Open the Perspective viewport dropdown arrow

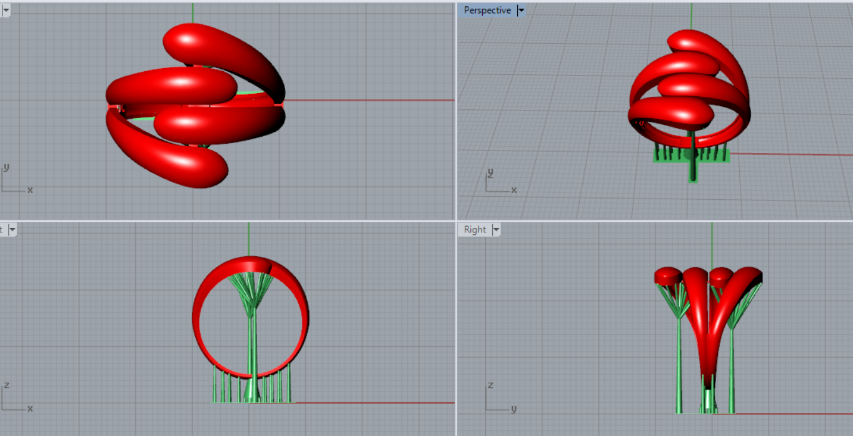pyautogui.click(x=521, y=11)
